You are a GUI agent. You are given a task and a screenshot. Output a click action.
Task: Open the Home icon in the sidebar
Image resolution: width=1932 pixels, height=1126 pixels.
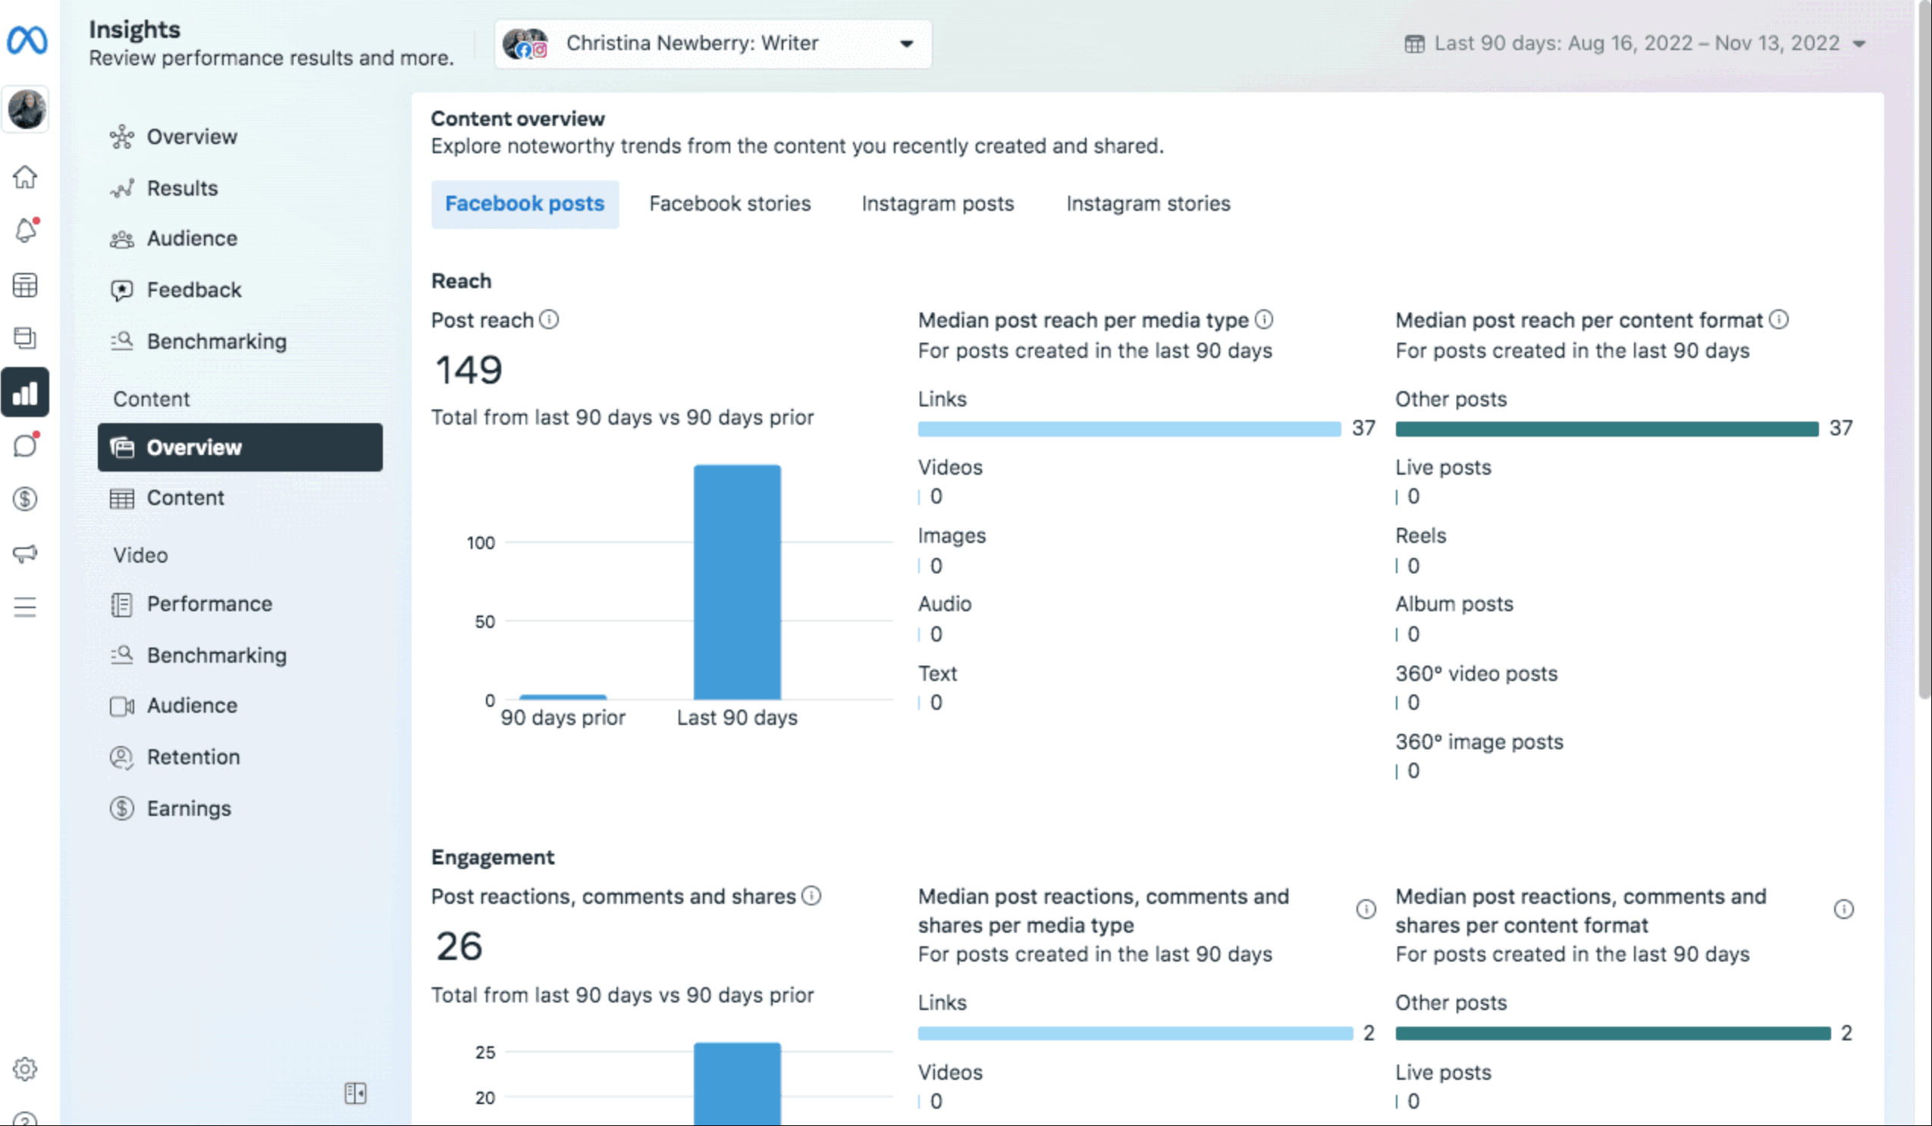point(25,178)
